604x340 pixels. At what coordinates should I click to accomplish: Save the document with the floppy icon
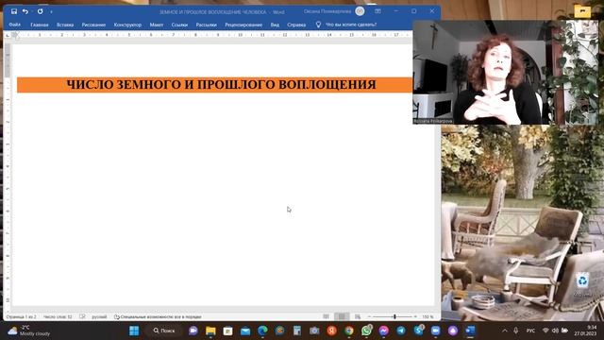[14, 11]
